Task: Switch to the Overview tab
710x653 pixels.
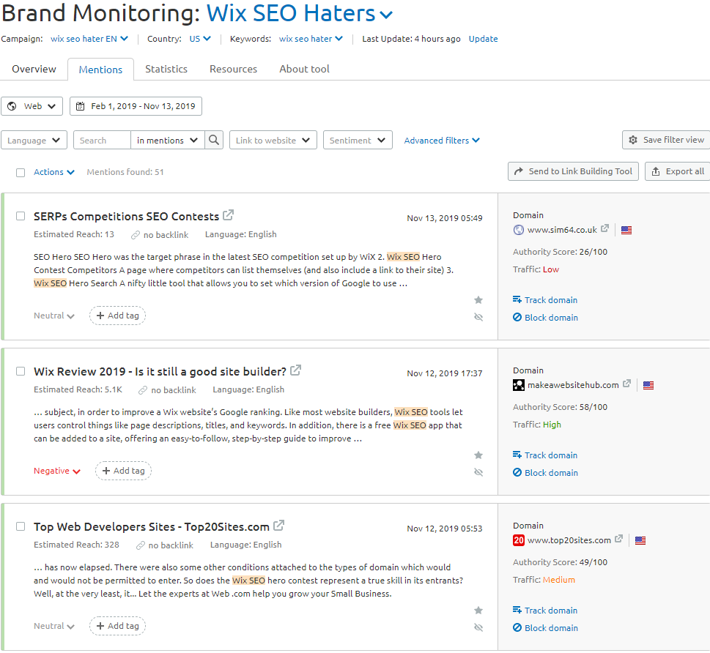Action: 34,68
